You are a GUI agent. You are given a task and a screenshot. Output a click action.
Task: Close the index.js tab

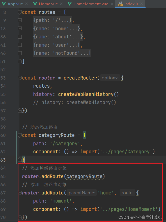coord(142,4)
